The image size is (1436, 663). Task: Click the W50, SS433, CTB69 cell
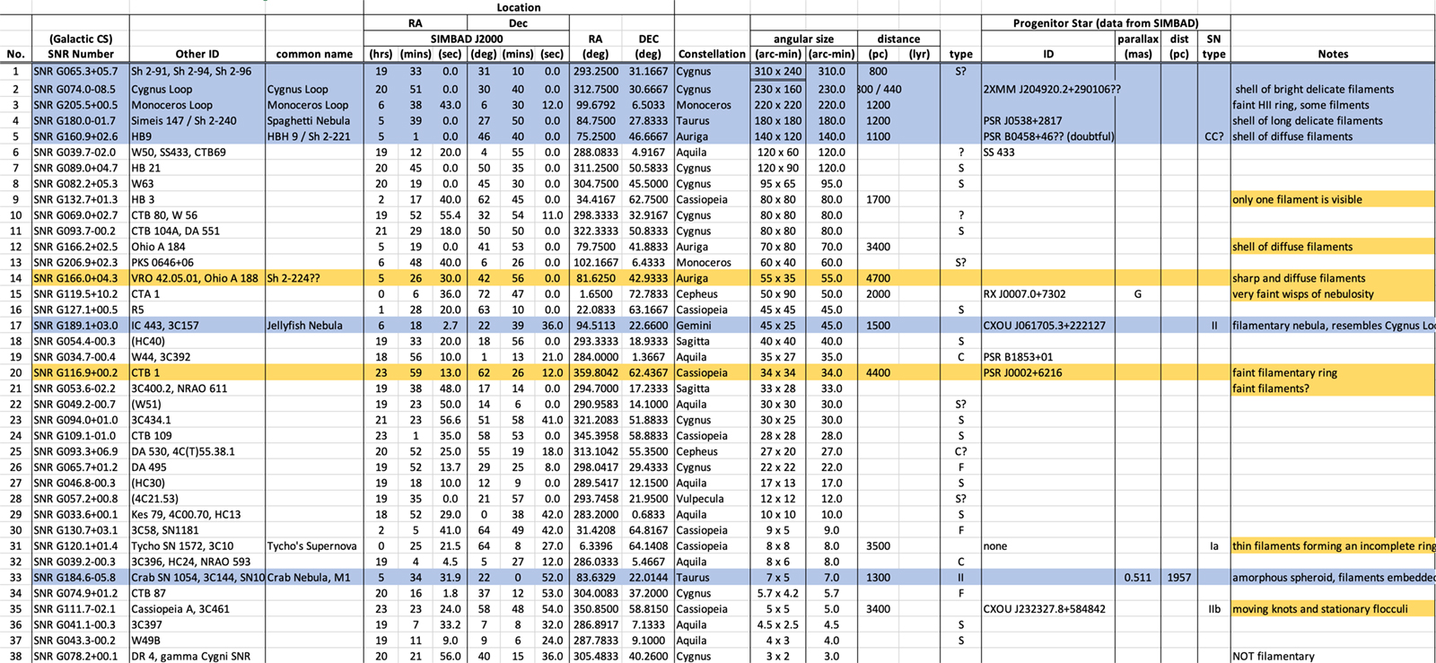click(197, 152)
